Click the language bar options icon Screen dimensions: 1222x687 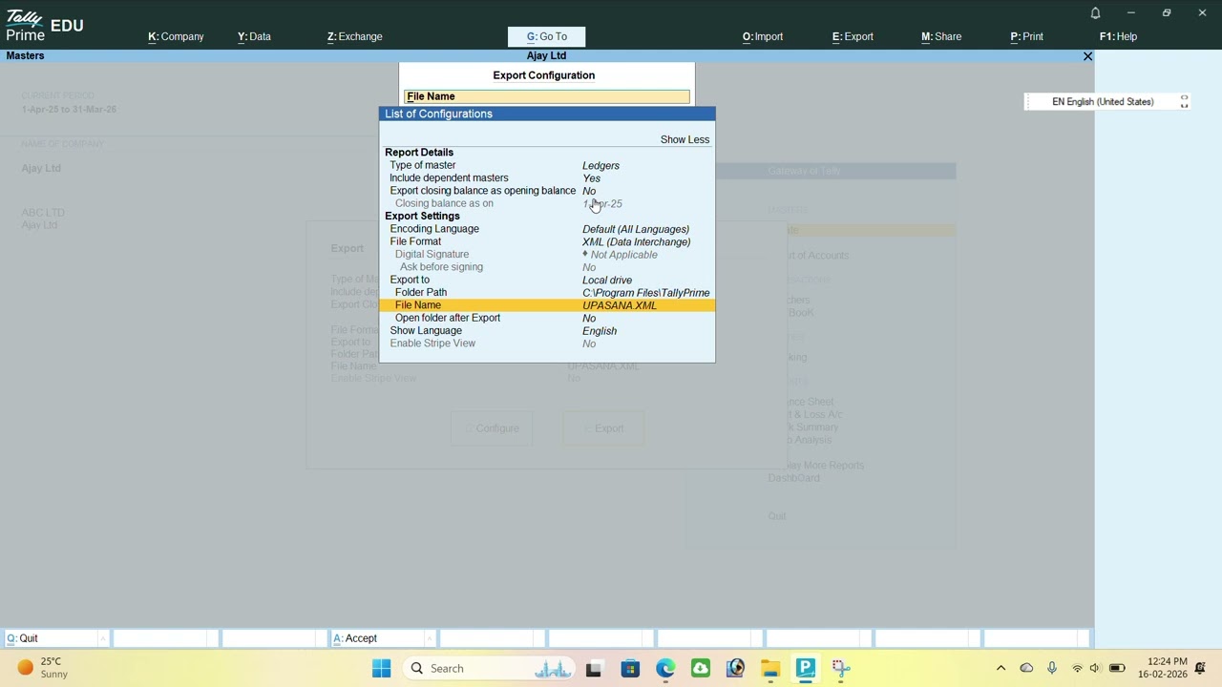[x=1184, y=101]
